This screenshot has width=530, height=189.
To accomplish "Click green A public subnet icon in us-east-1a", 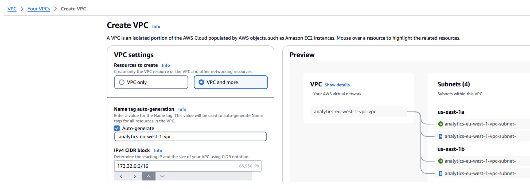I will click(x=441, y=124).
